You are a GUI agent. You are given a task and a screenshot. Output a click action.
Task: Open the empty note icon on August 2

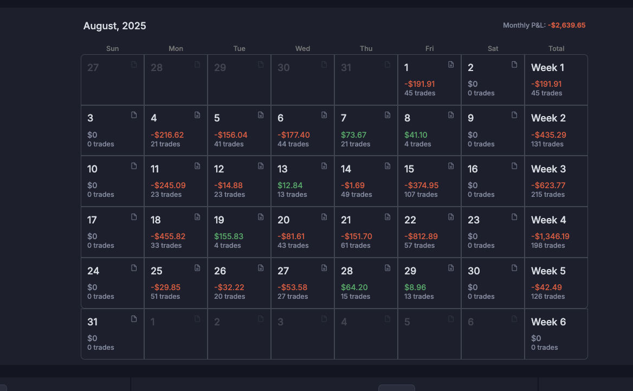tap(514, 65)
